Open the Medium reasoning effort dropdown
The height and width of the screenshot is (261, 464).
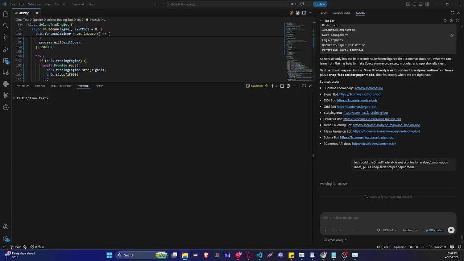click(410, 230)
